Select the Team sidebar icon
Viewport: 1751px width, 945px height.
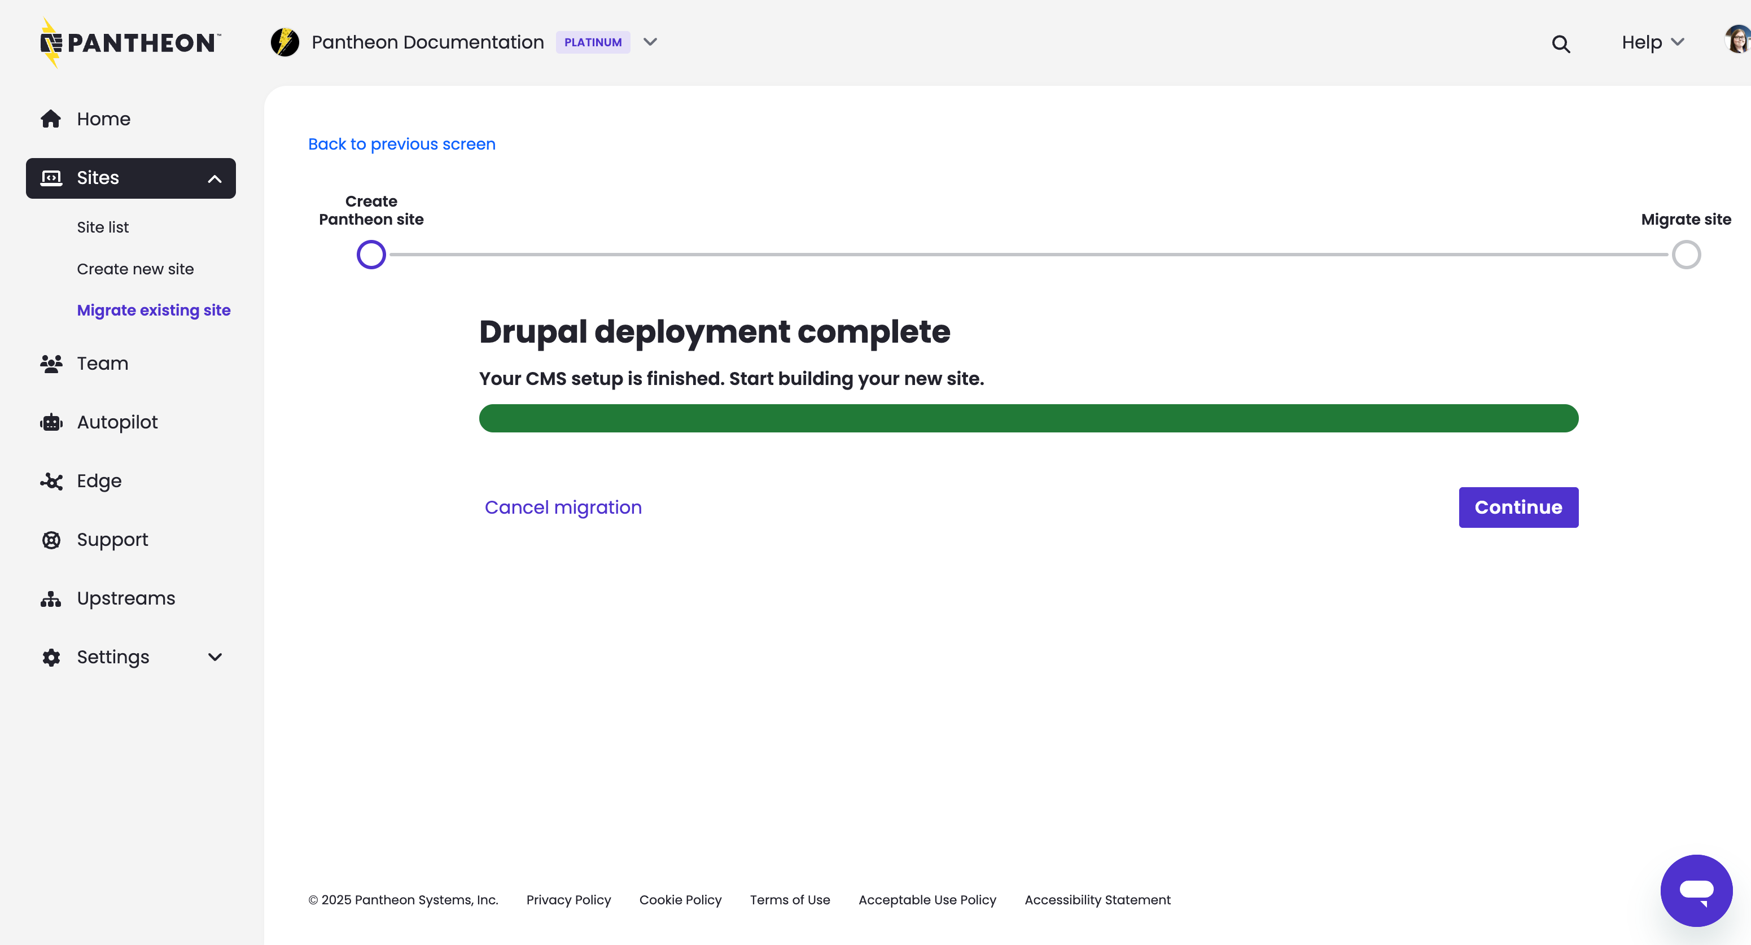click(x=52, y=364)
